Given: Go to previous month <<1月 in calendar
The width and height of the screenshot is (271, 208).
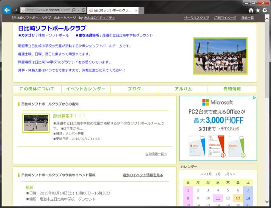Looking at the screenshot, I should (x=207, y=174).
